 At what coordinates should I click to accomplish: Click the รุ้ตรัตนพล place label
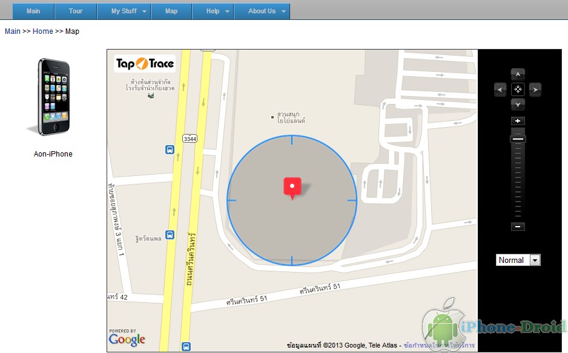[148, 239]
